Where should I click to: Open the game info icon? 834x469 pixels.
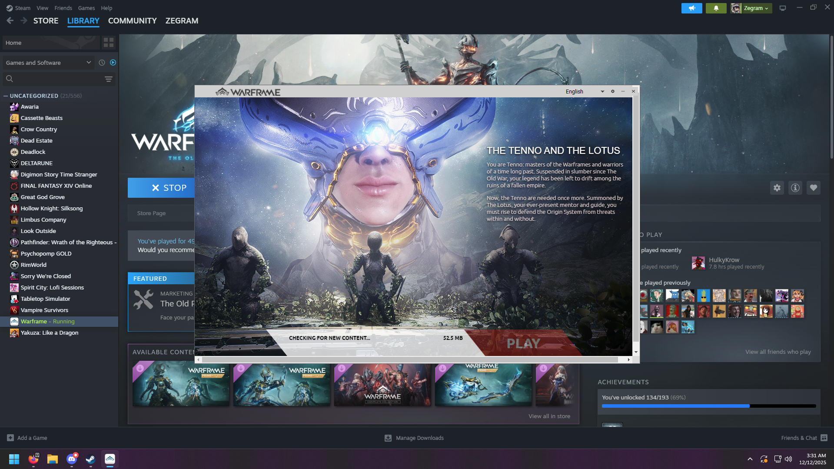(795, 188)
